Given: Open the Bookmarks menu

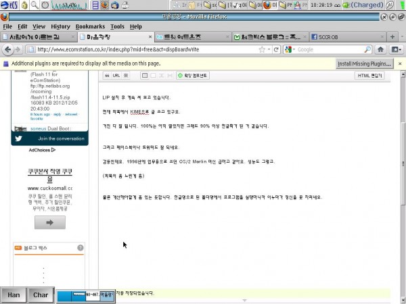Looking at the screenshot, I should pyautogui.click(x=90, y=26).
